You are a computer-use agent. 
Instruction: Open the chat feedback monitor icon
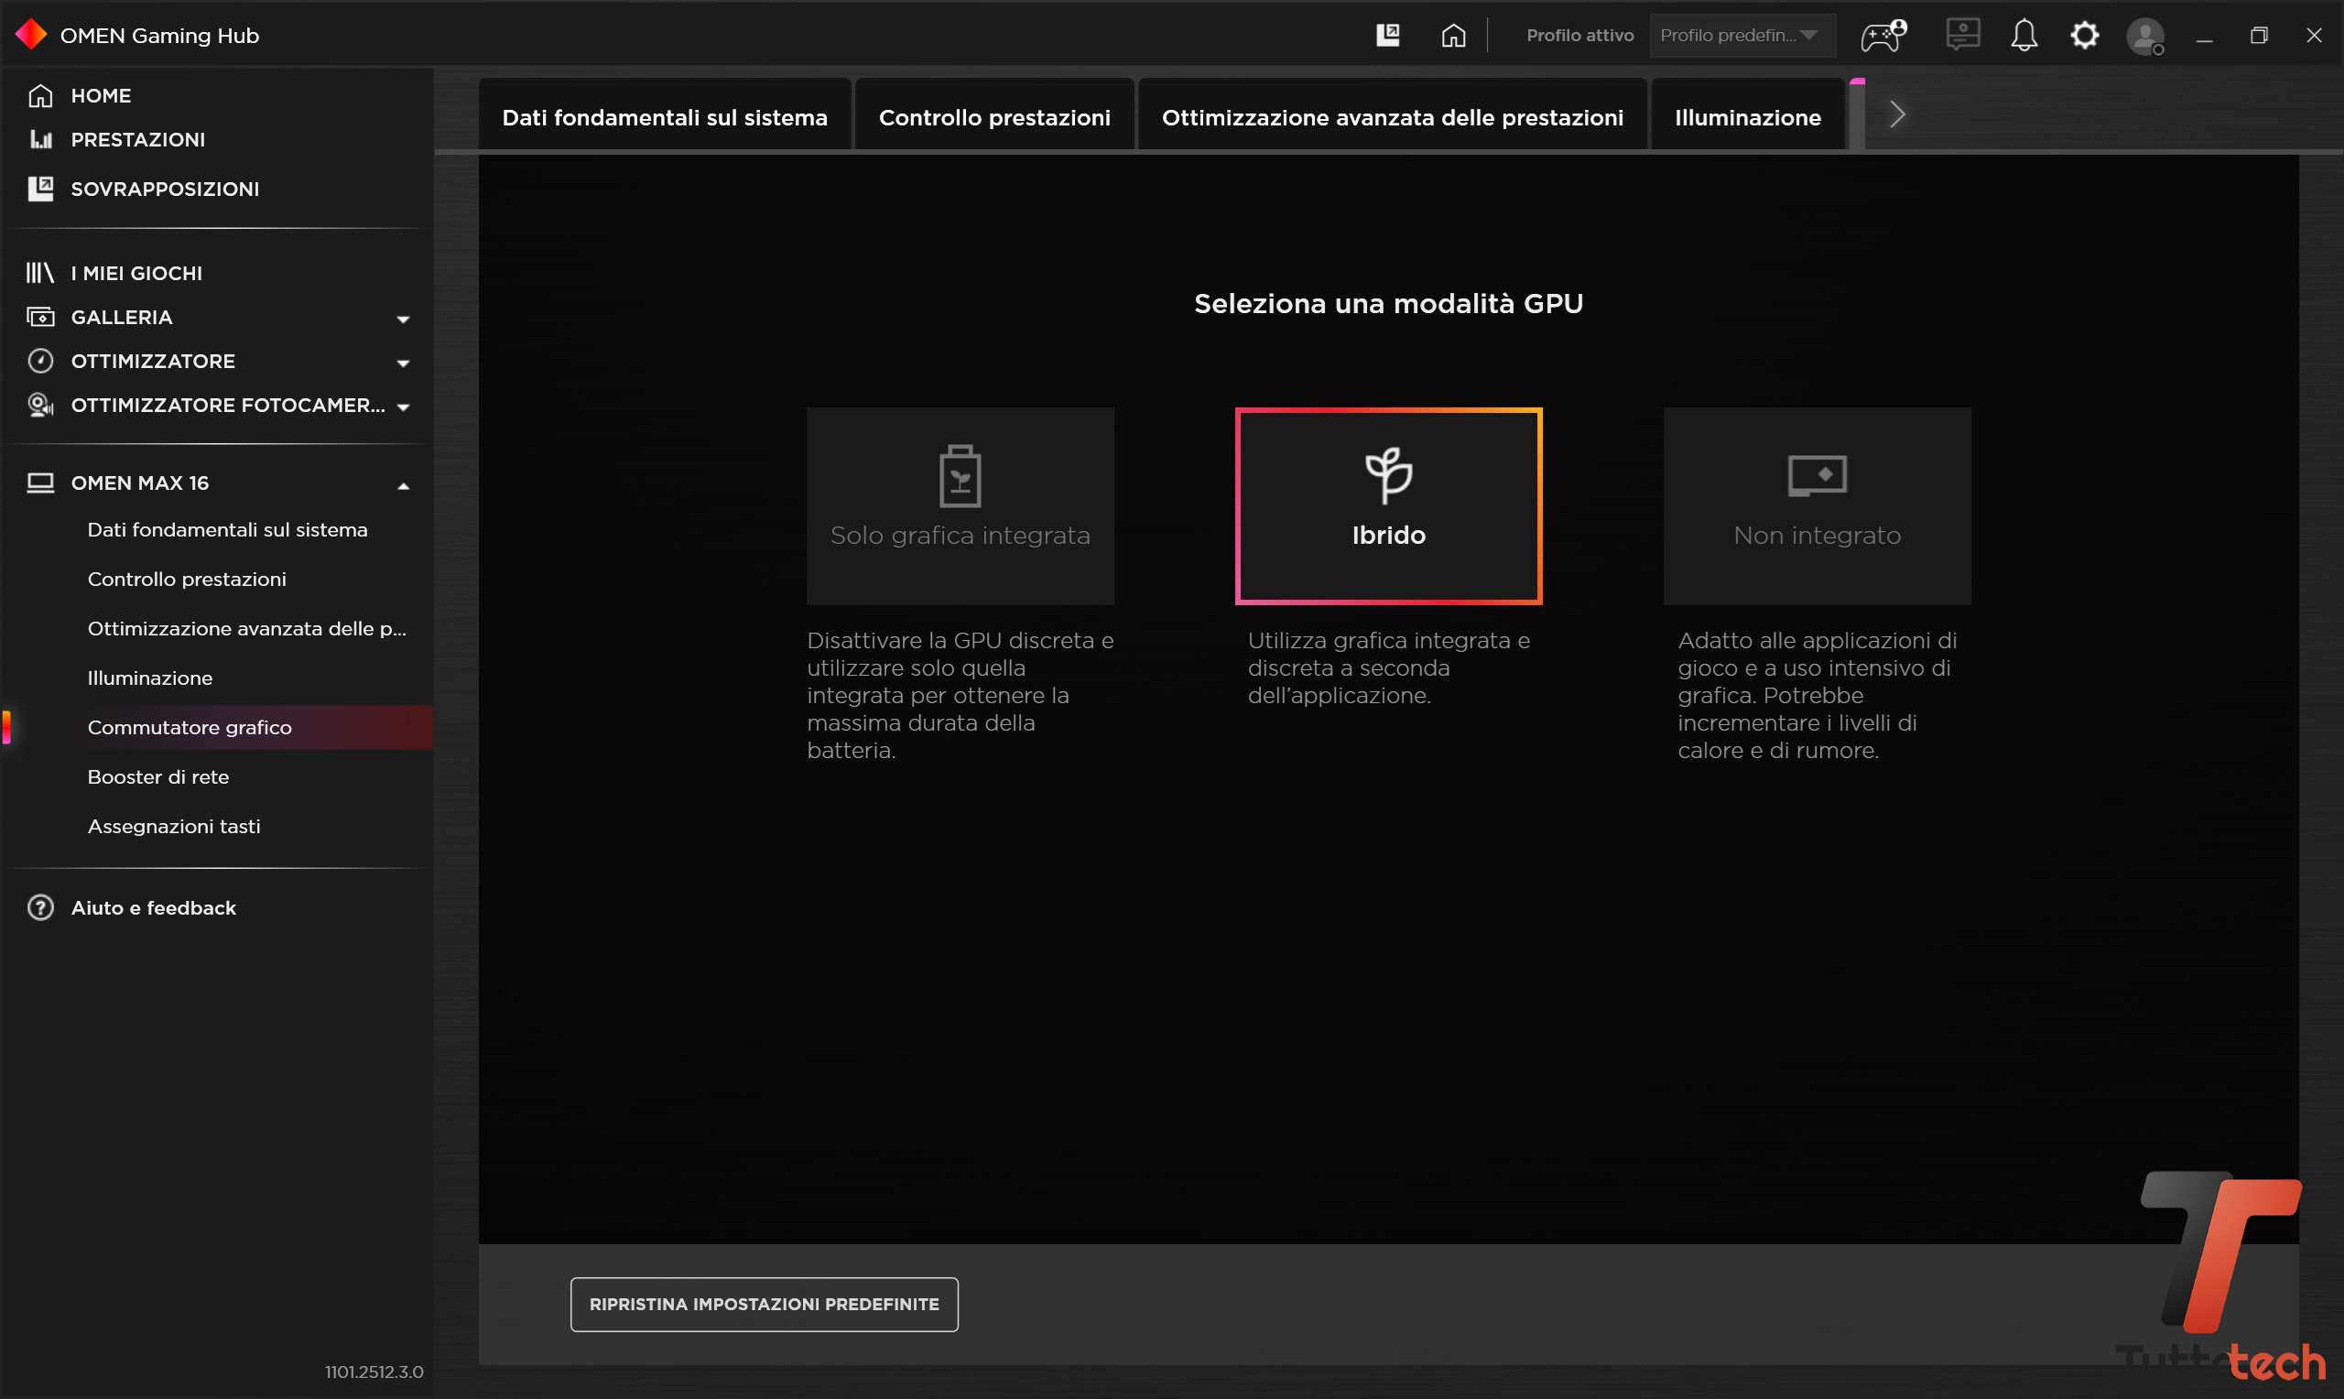click(x=1962, y=35)
